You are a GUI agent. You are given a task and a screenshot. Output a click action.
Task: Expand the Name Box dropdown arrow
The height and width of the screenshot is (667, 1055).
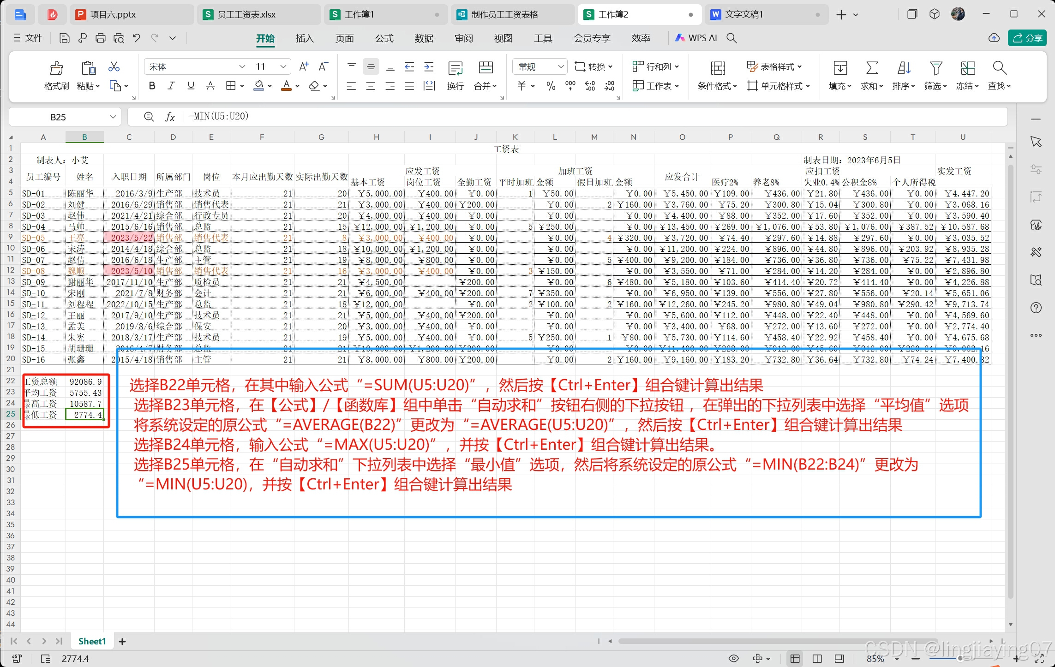pyautogui.click(x=113, y=117)
